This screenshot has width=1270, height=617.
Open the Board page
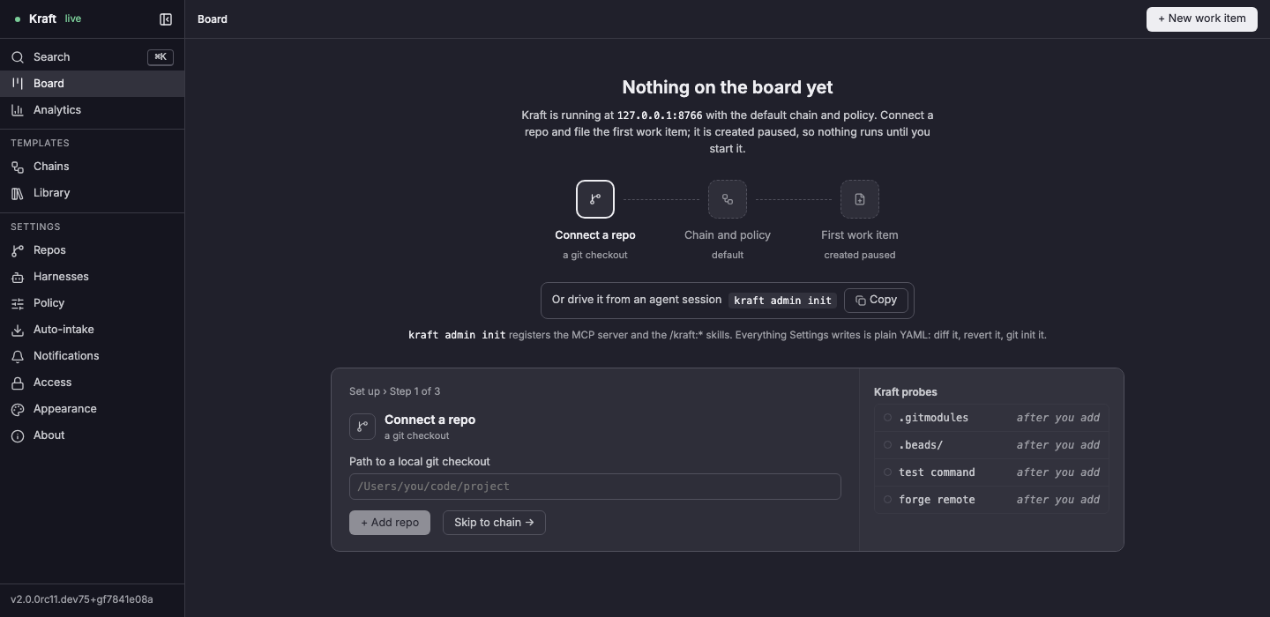click(x=92, y=84)
